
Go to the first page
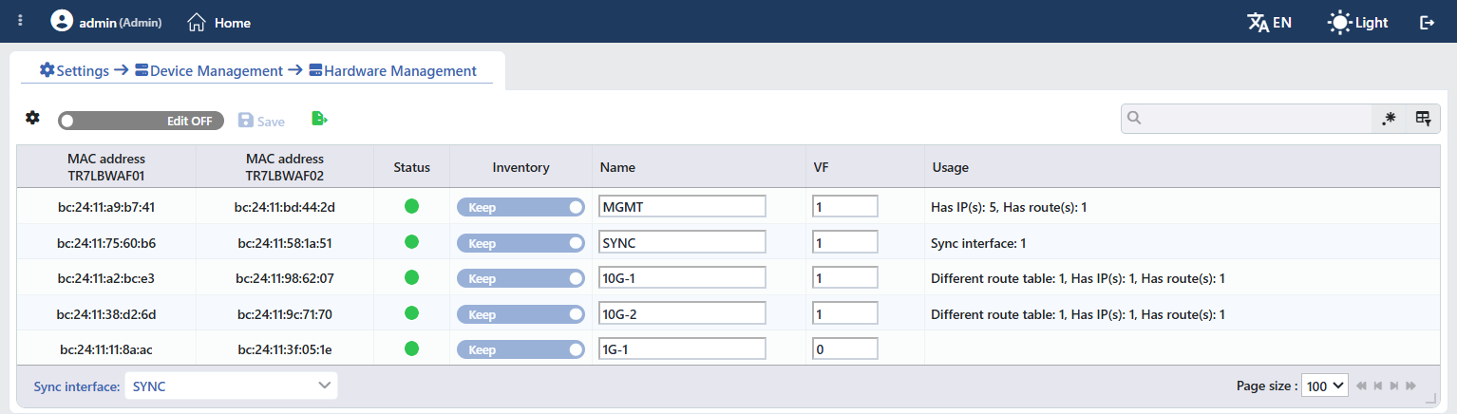pos(1361,386)
